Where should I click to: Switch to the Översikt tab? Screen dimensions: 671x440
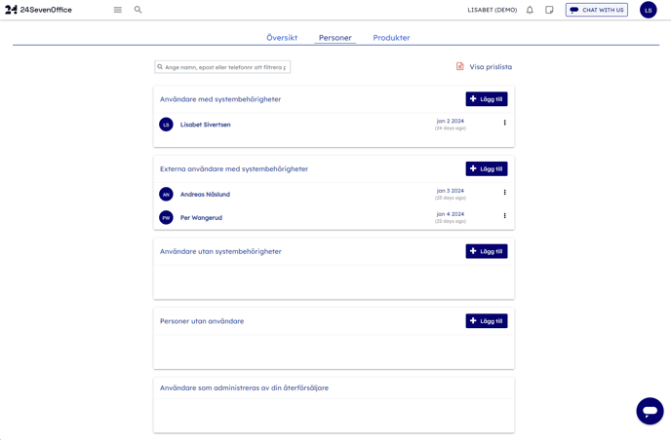pos(282,38)
